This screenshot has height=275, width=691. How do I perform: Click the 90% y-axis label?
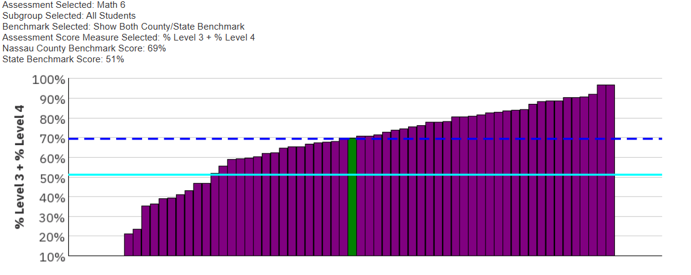52,100
